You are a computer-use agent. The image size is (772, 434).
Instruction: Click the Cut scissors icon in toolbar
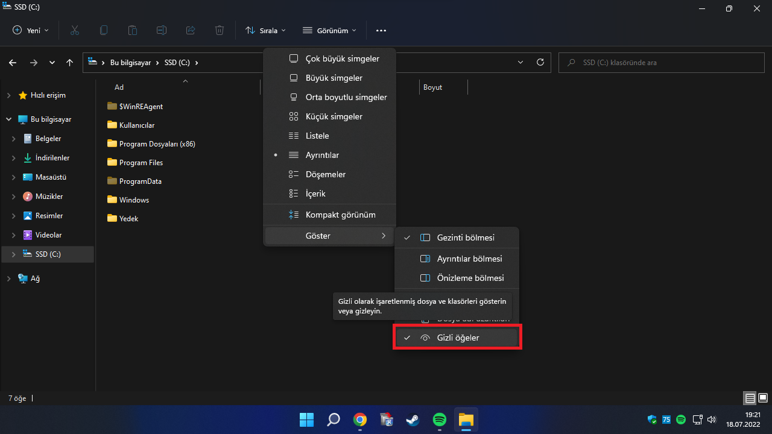click(75, 30)
